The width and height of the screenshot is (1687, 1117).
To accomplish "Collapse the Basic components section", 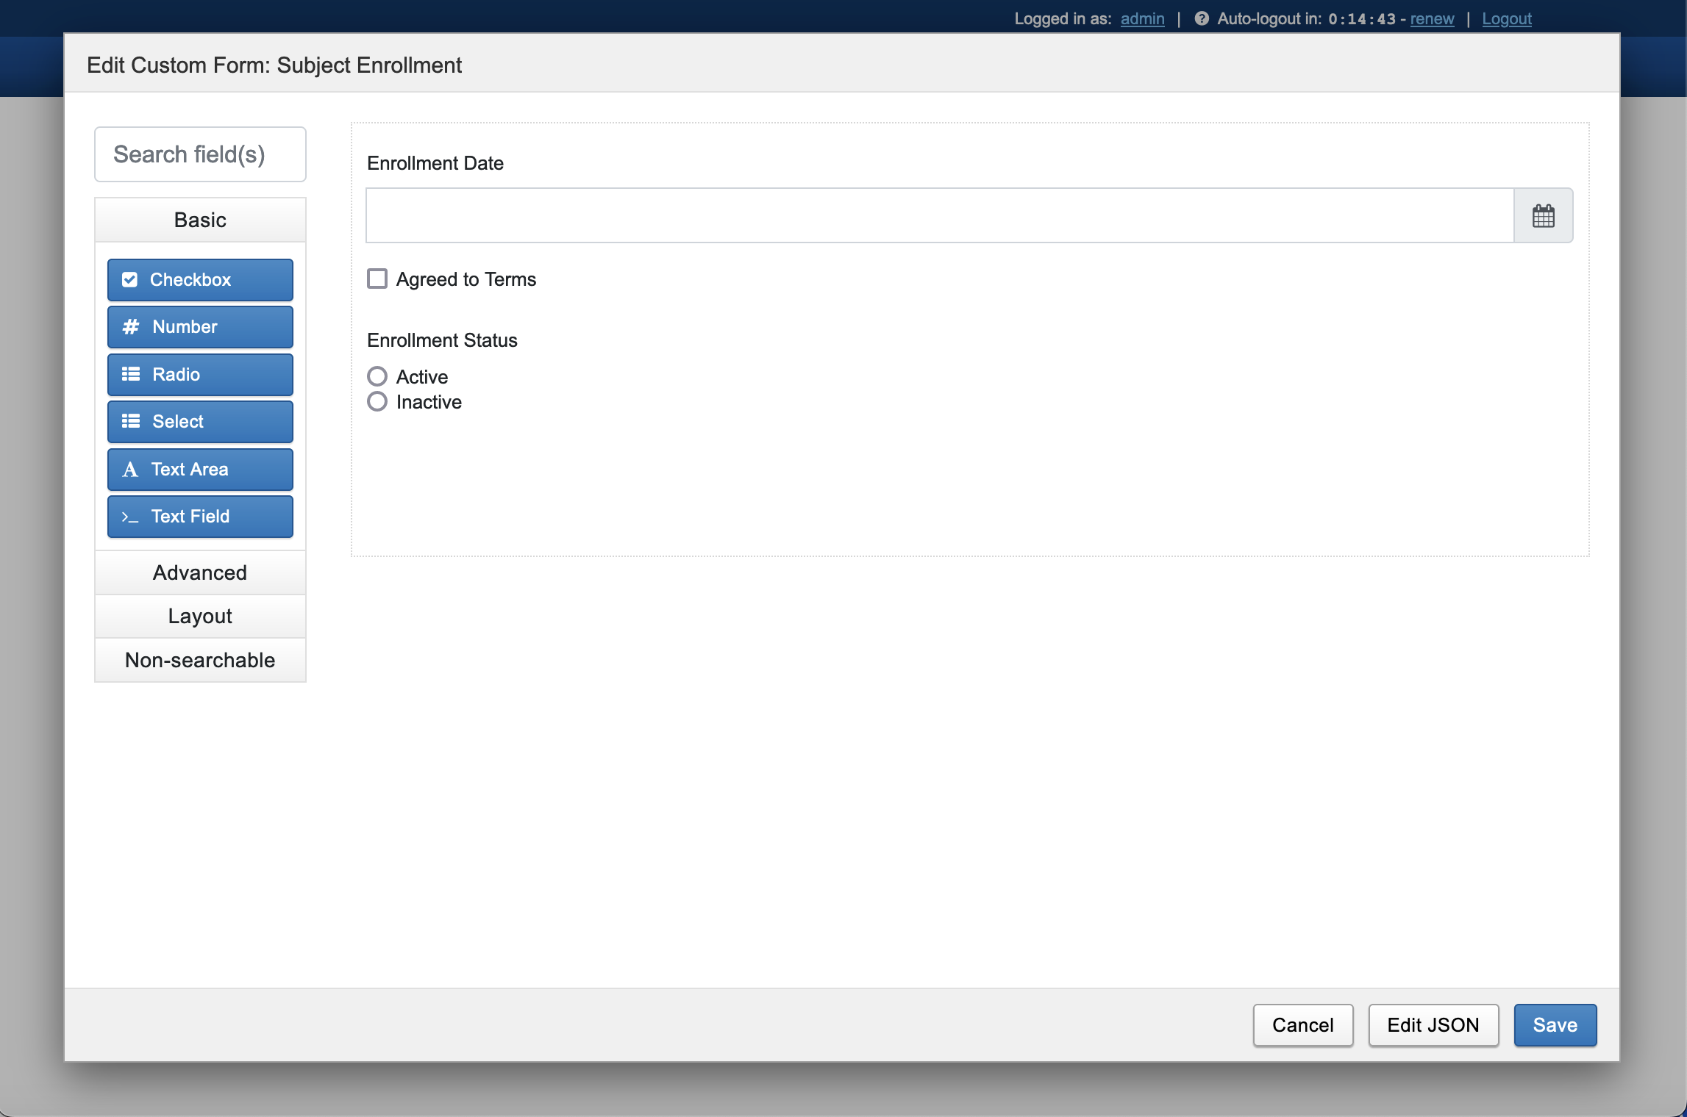I will (x=200, y=220).
